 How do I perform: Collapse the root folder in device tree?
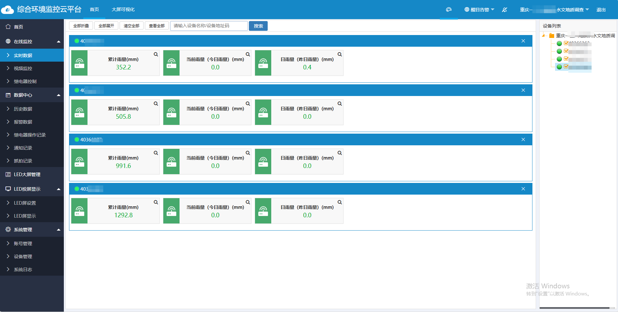(543, 35)
